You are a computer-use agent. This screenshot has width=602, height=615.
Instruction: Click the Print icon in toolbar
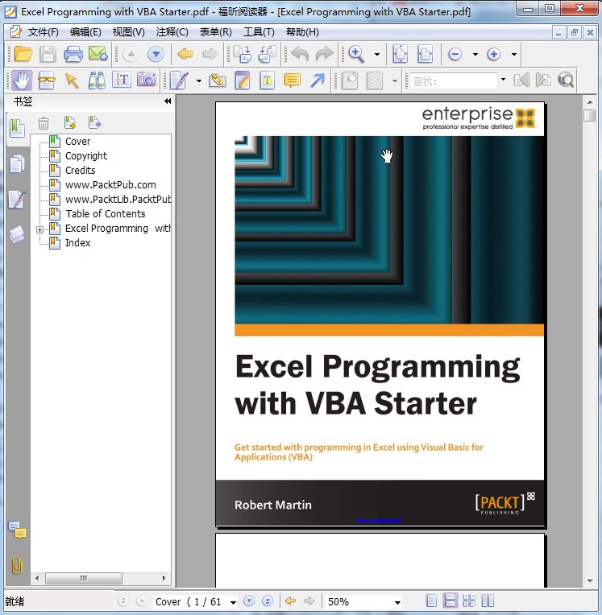click(73, 54)
